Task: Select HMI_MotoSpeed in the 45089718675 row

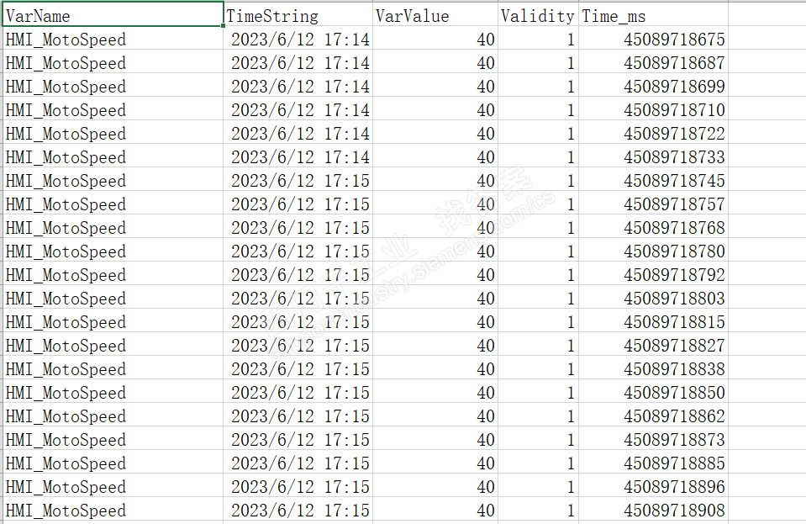Action: click(x=113, y=39)
